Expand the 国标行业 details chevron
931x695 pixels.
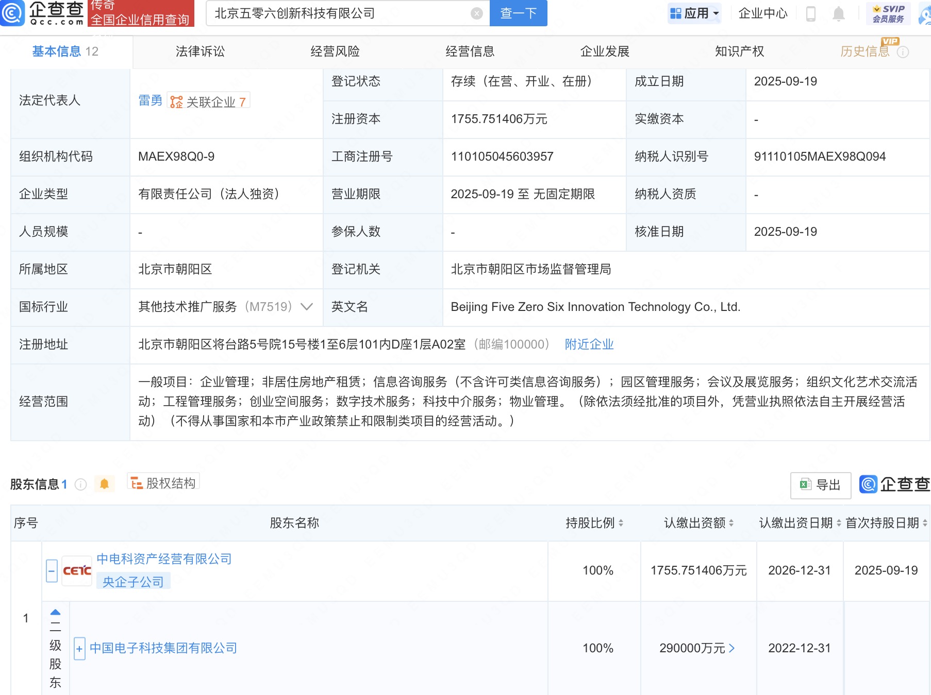pos(307,307)
